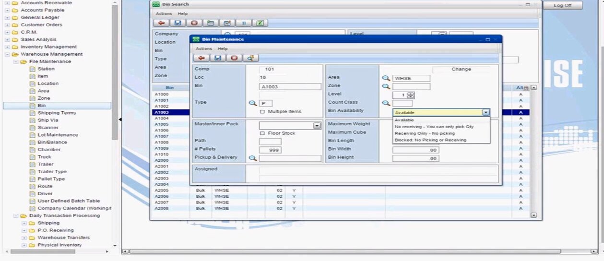
Task: Click the Save icon in Bin Maintenance toolbar
Action: [x=218, y=58]
